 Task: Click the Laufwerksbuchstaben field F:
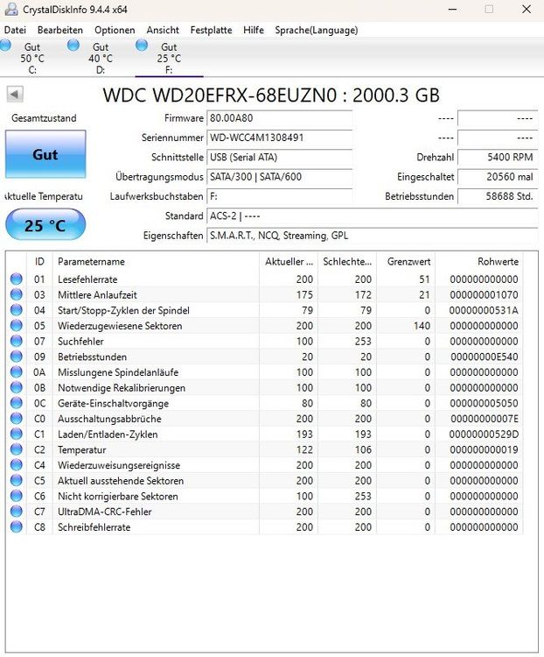pos(280,196)
